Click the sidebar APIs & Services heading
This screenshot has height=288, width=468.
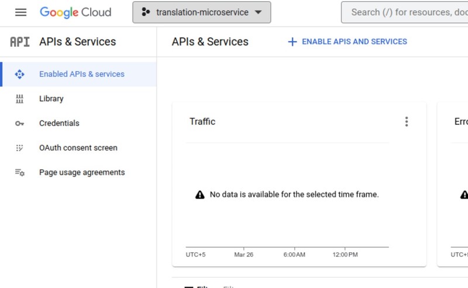point(78,42)
